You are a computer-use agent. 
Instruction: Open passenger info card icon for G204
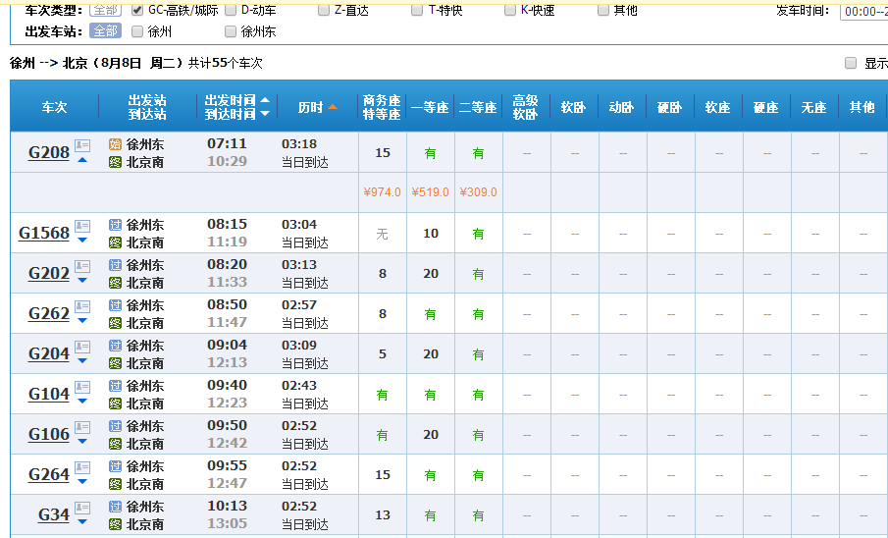82,347
